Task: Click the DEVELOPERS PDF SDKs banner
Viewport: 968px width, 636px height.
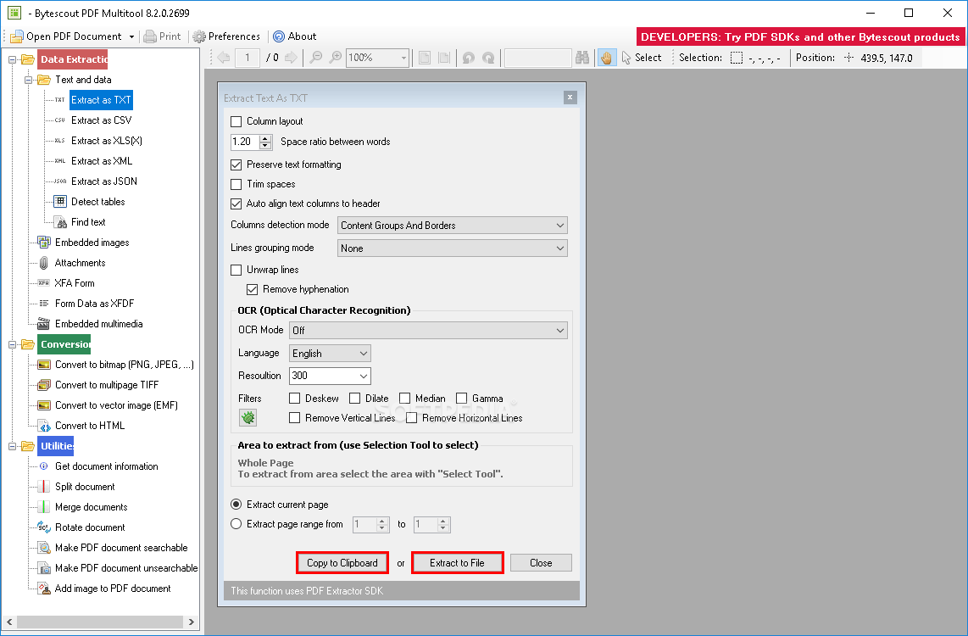Action: point(800,37)
